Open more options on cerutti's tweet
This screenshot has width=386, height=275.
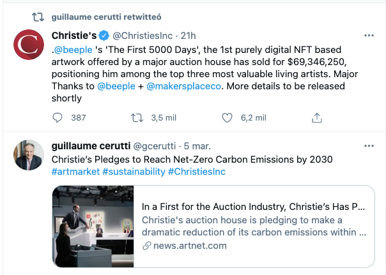369,146
